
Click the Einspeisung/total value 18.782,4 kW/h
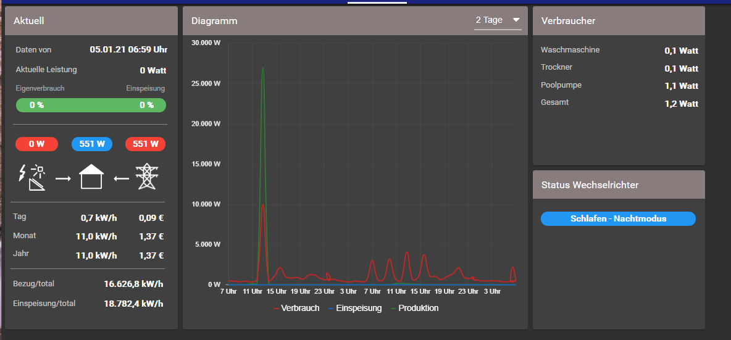point(133,304)
